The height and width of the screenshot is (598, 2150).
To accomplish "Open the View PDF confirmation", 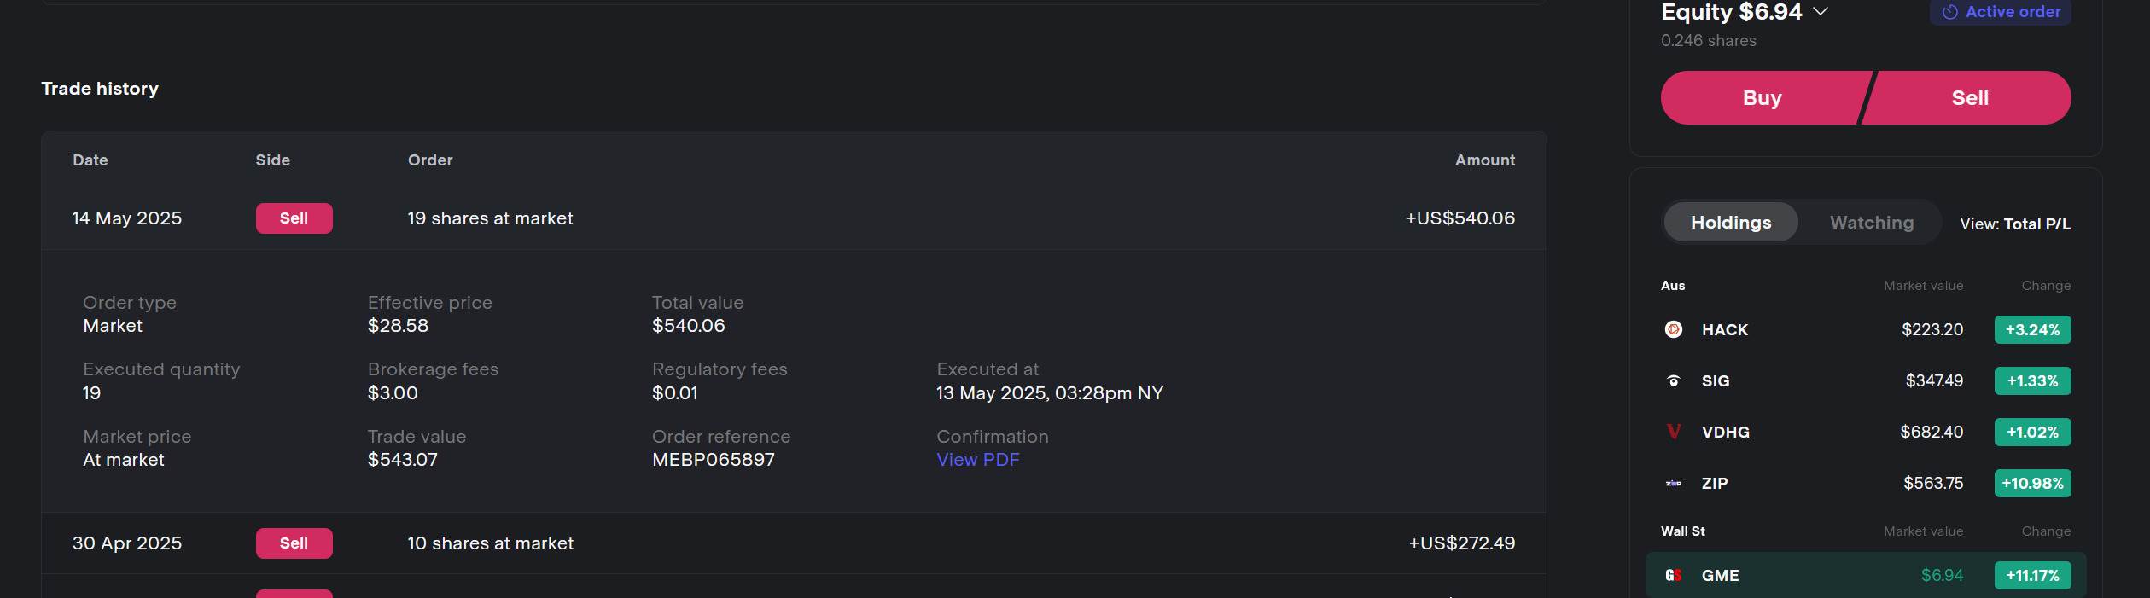I will 976,459.
